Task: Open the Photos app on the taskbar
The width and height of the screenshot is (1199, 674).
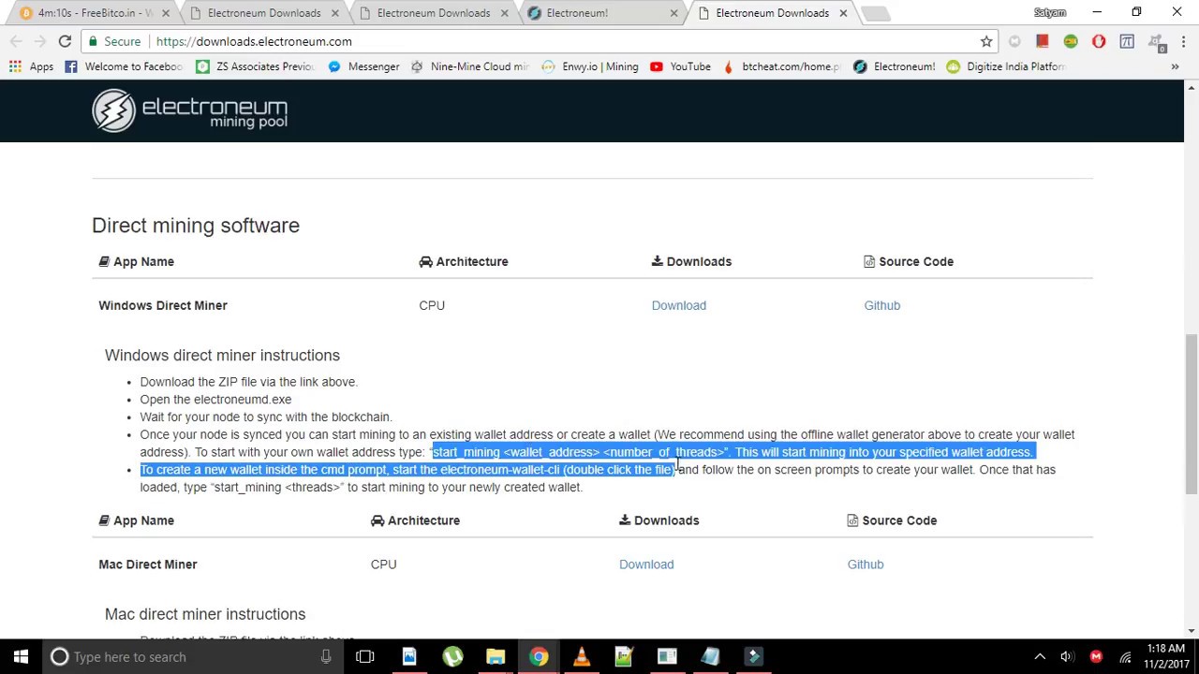Action: point(409,656)
